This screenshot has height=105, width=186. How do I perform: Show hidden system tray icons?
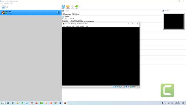tap(160, 103)
